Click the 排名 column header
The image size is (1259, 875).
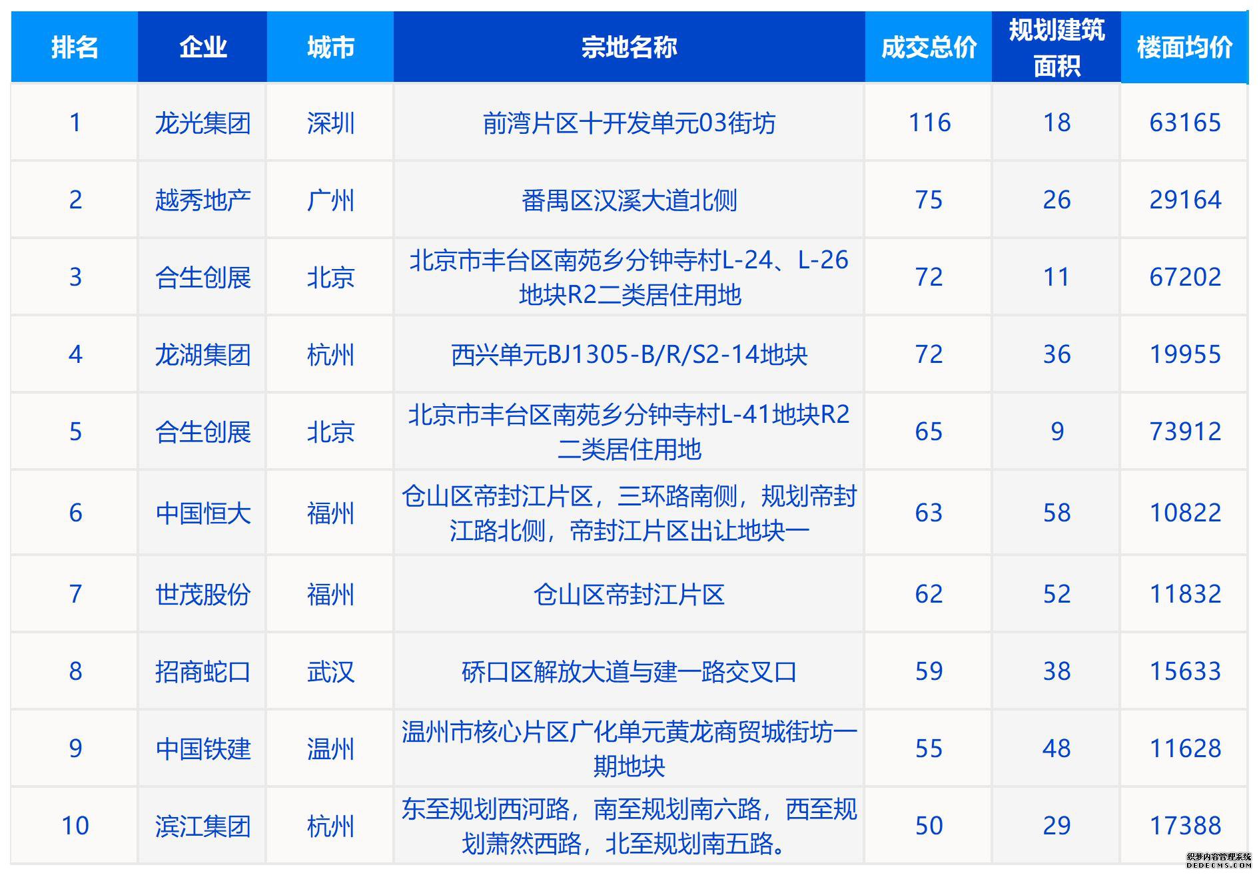[x=75, y=47]
